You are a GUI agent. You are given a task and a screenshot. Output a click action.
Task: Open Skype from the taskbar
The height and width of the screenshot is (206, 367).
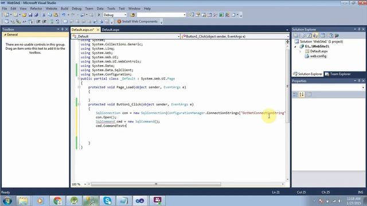click(107, 201)
